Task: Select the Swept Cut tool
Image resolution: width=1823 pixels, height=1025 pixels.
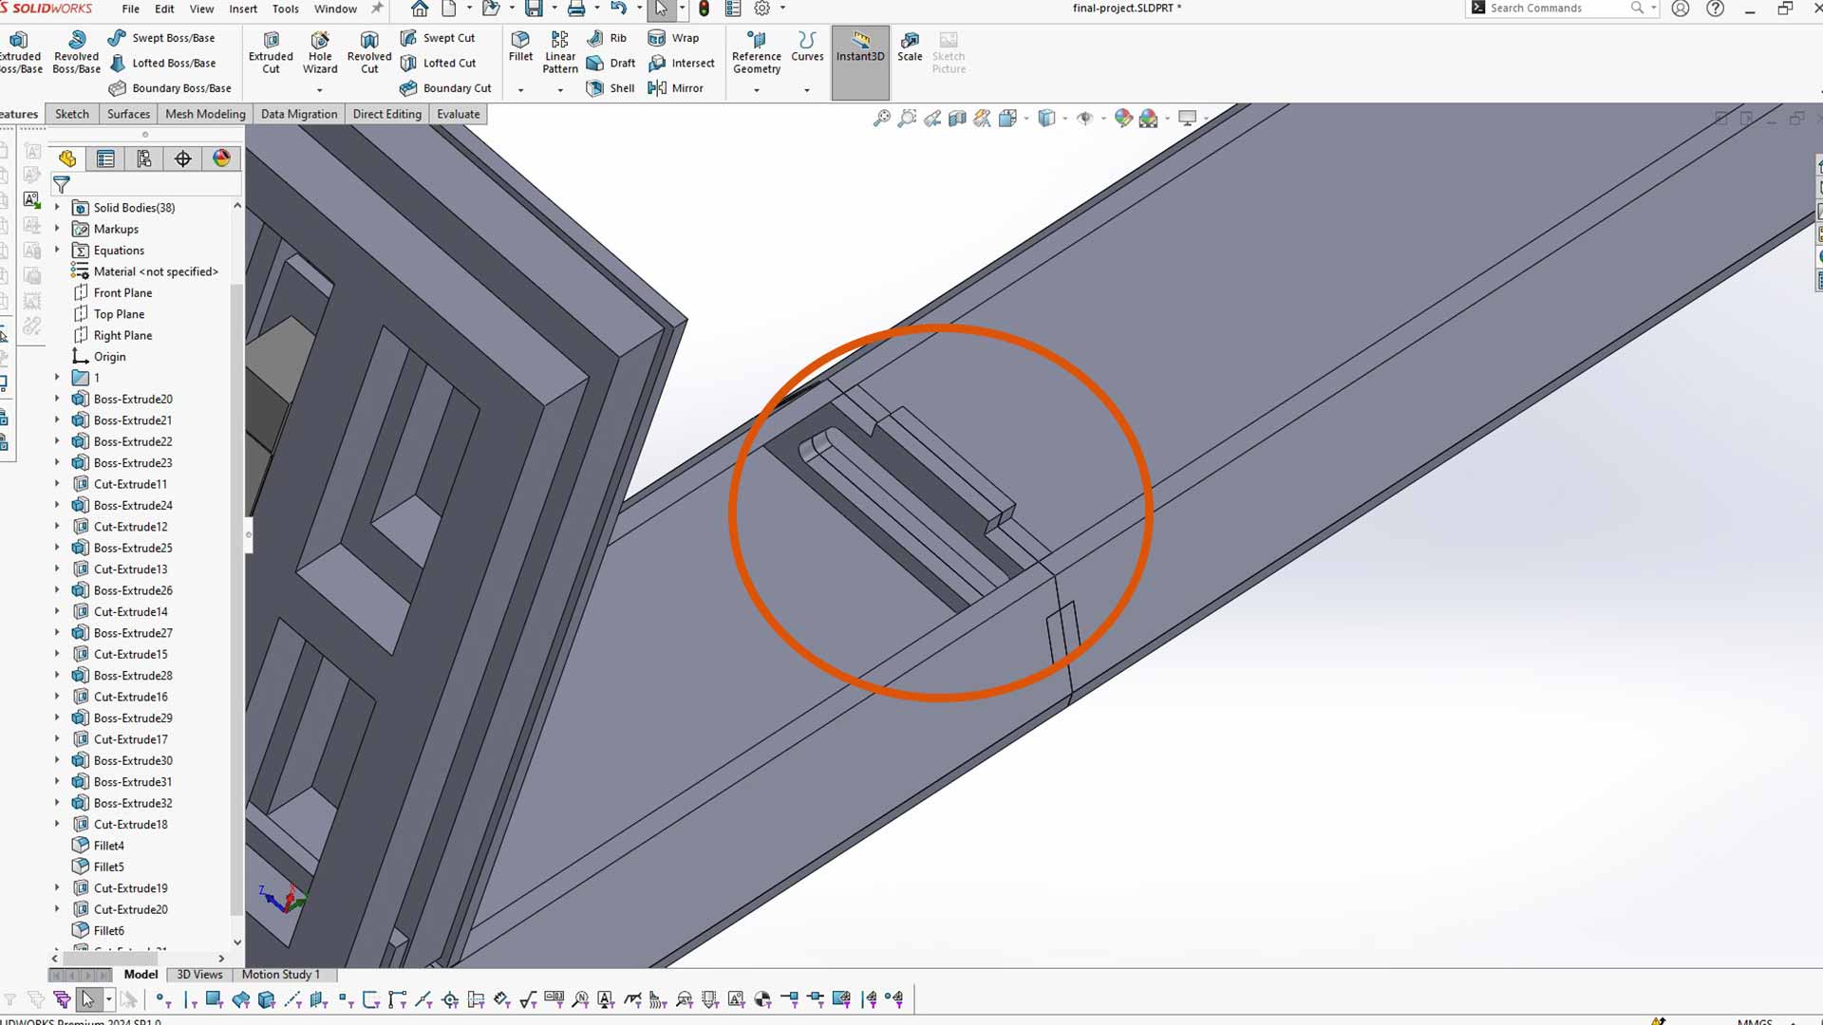Action: pos(438,38)
